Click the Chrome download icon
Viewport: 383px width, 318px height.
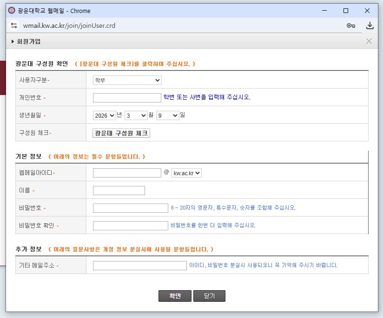click(370, 25)
